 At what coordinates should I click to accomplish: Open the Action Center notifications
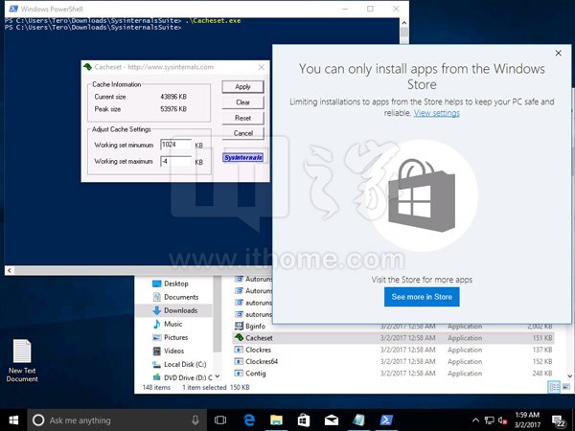pos(559,420)
